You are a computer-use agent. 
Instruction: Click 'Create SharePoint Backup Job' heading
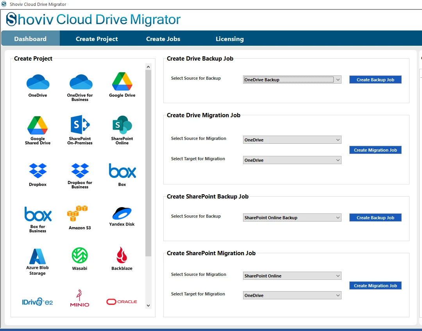[x=207, y=197]
